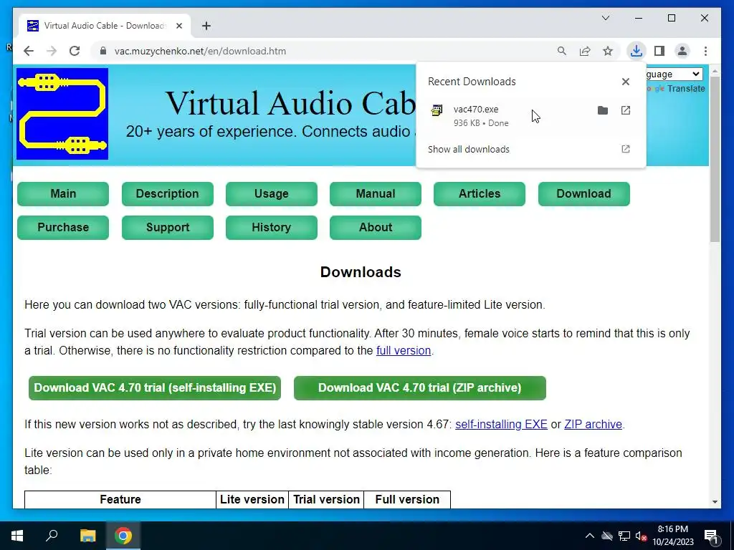Show hidden system tray icons
The image size is (734, 550).
coord(590,536)
